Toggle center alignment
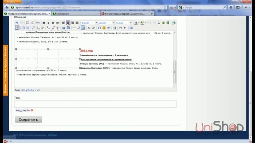The image size is (255, 143). [68, 23]
